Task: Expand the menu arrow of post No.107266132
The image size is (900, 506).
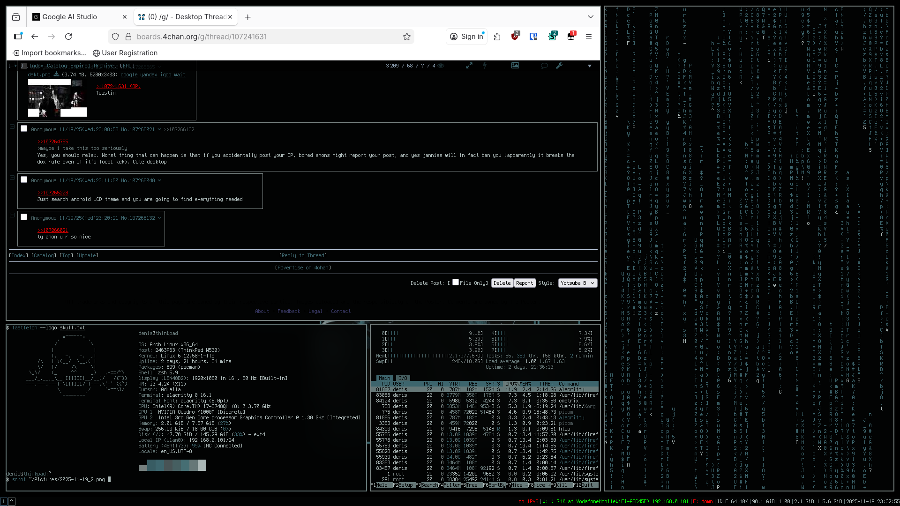Action: [x=159, y=218]
